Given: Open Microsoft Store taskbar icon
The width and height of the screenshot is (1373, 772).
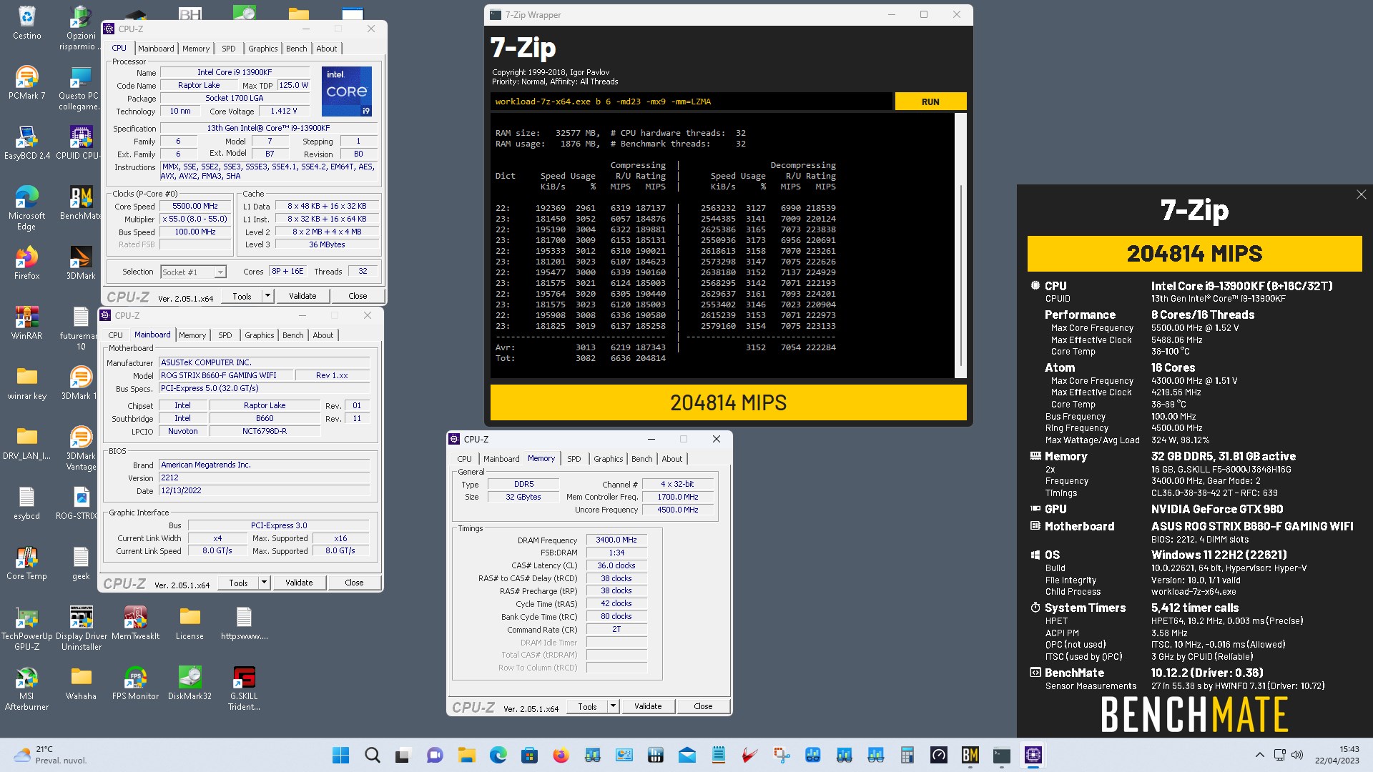Looking at the screenshot, I should pyautogui.click(x=529, y=755).
